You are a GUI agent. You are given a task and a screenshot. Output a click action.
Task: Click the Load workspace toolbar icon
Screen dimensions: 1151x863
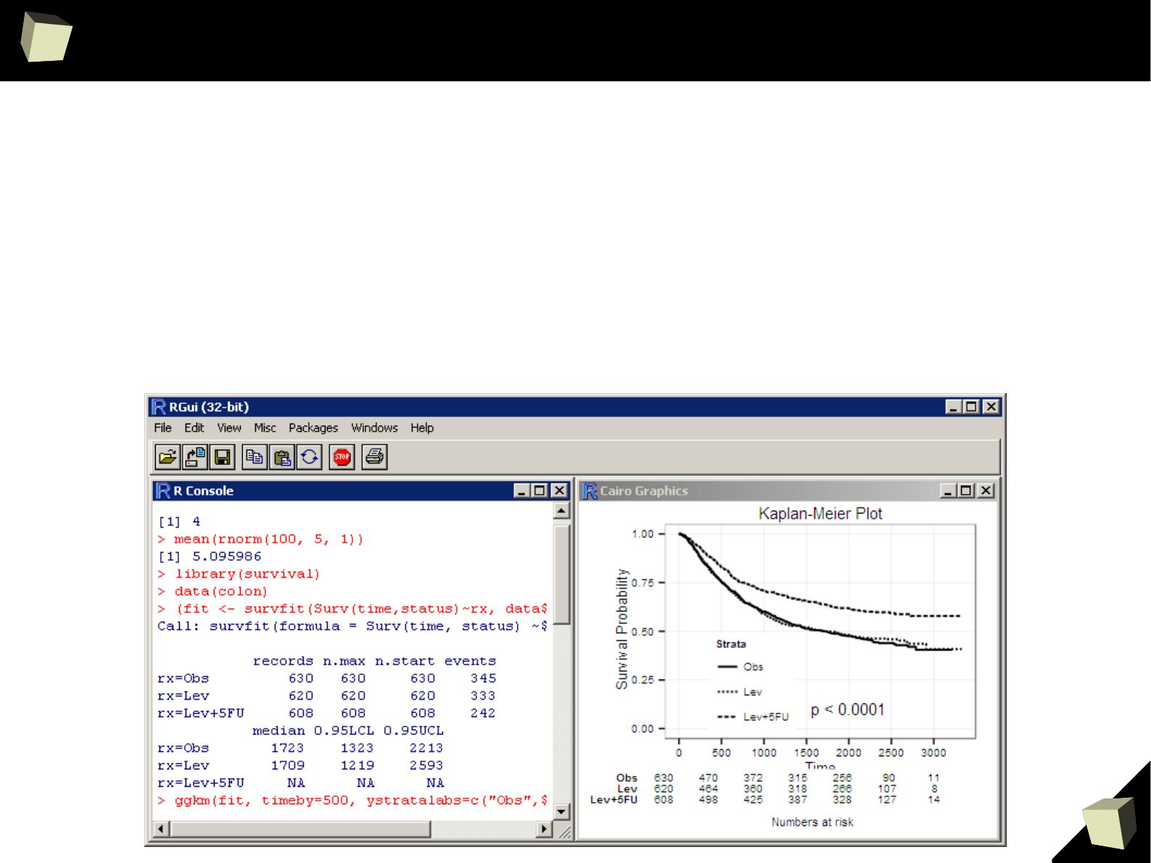tap(195, 457)
